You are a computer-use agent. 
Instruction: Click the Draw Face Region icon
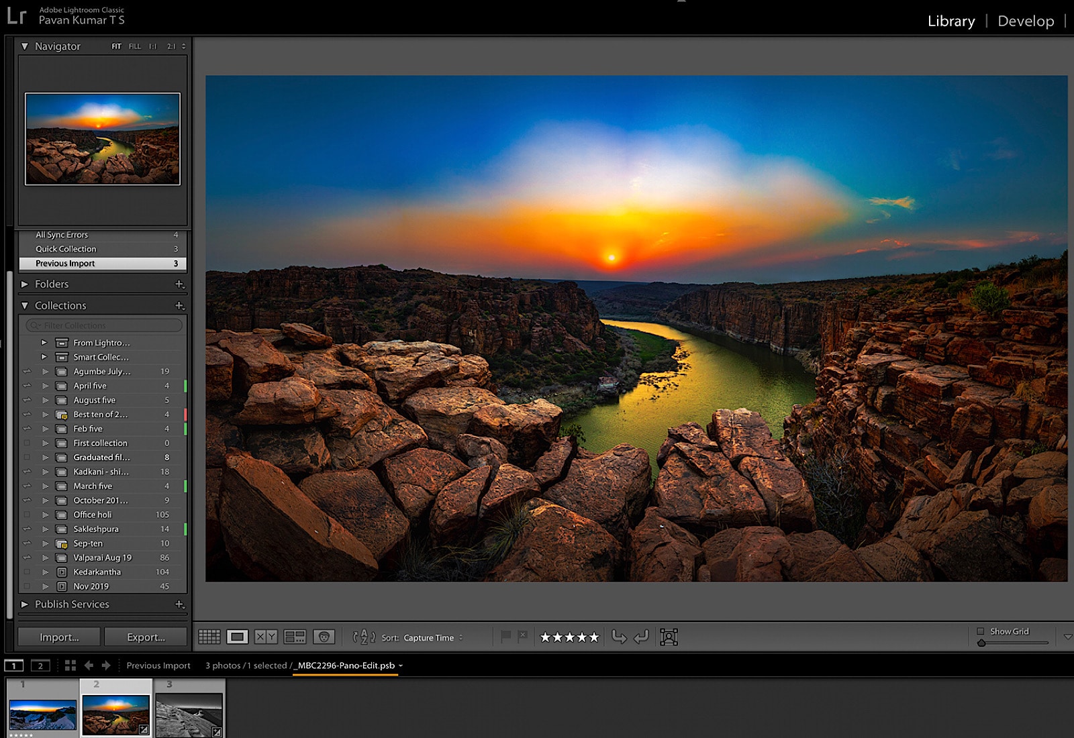click(669, 637)
